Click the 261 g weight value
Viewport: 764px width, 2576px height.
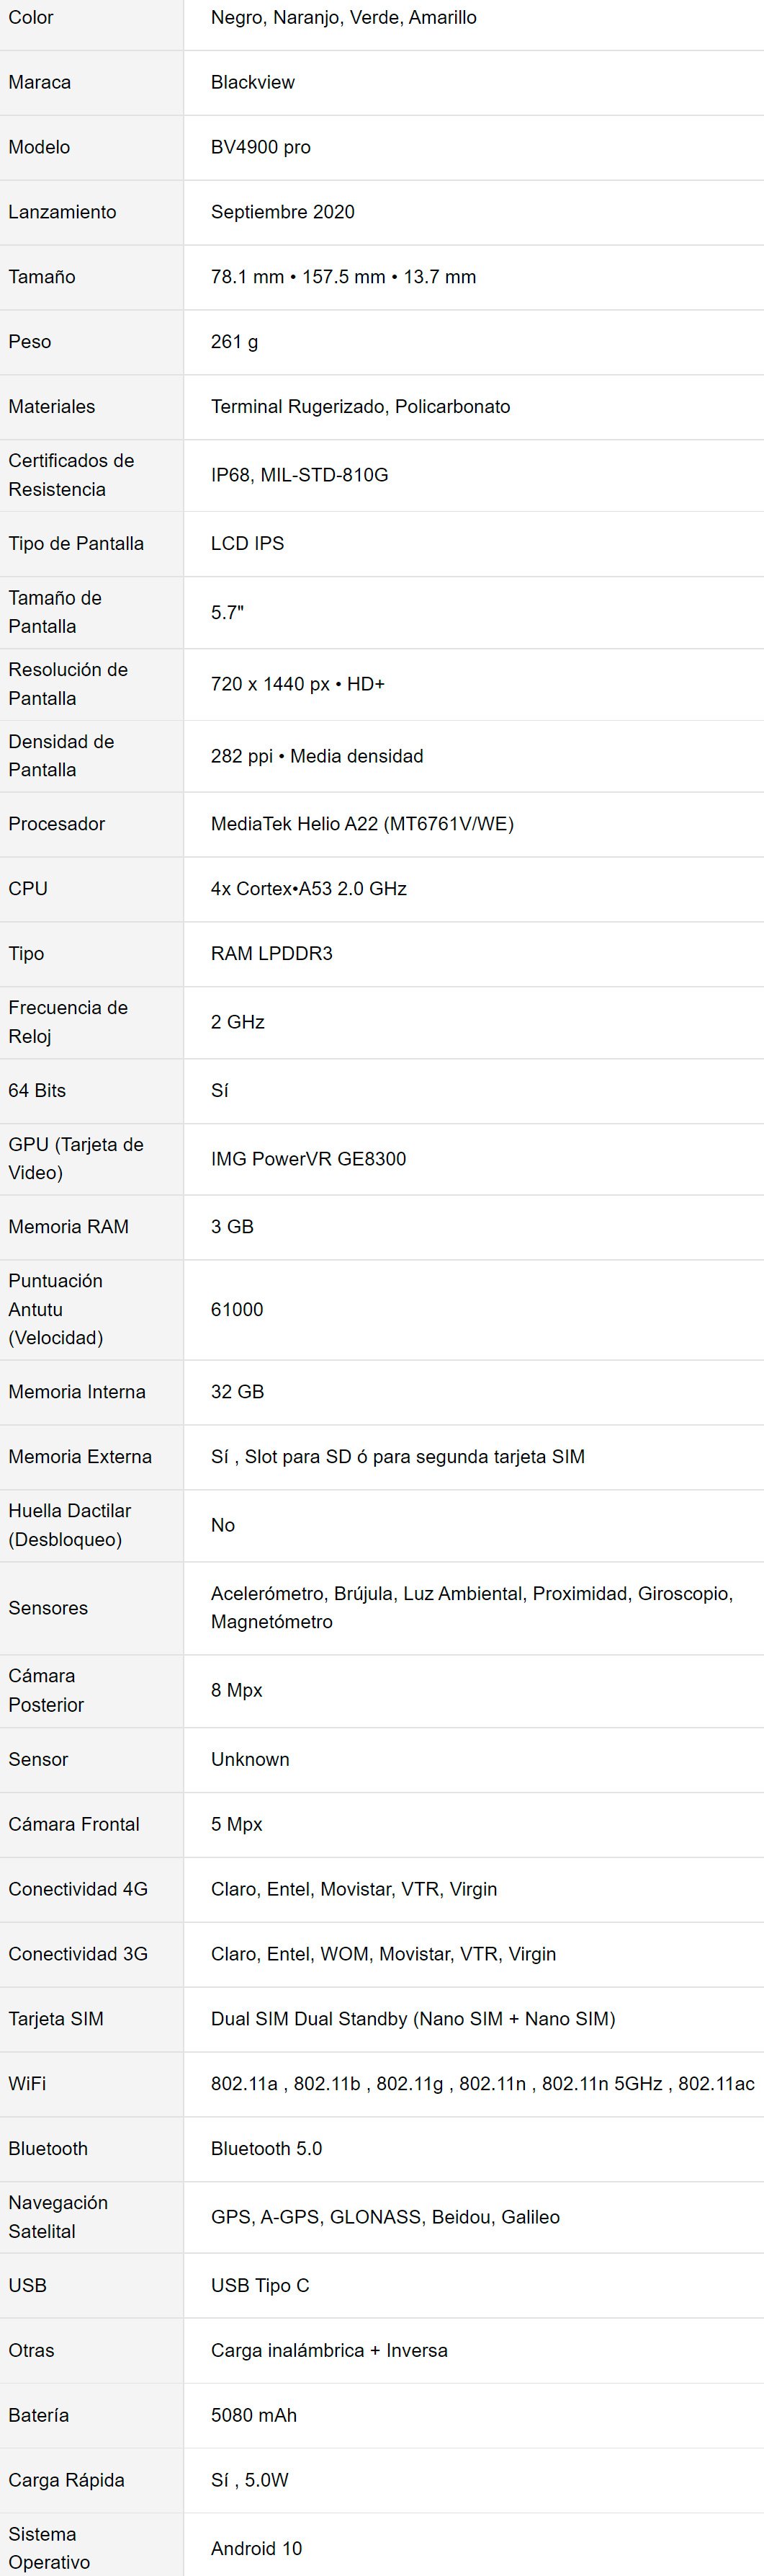point(235,342)
